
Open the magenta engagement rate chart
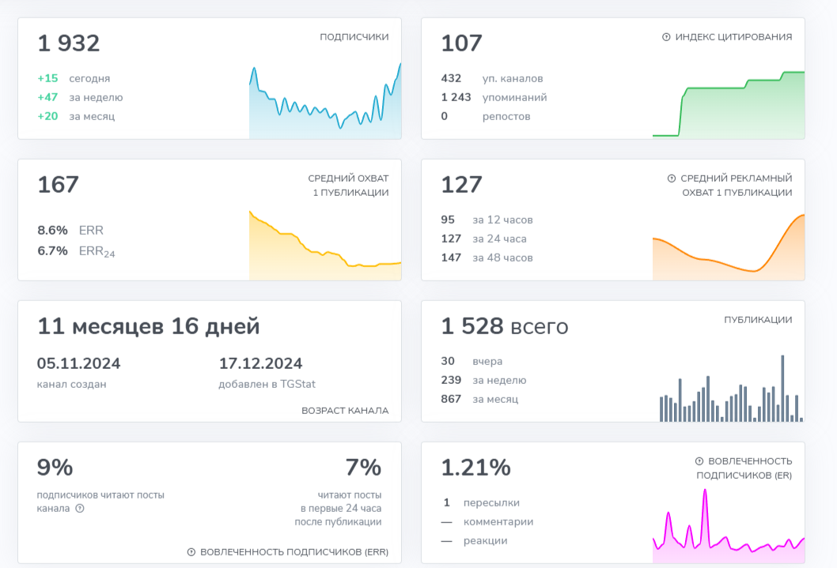point(728,531)
